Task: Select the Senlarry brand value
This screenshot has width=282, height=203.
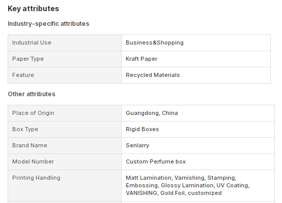Action: [137, 146]
